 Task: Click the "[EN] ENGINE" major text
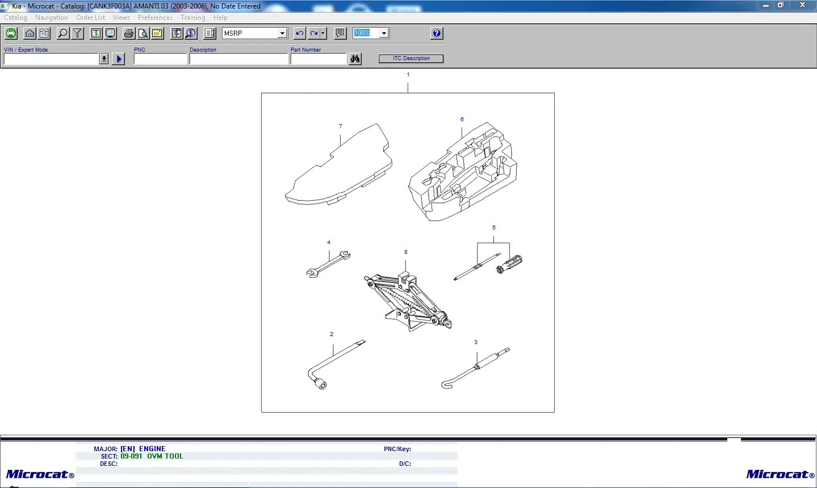click(x=143, y=449)
